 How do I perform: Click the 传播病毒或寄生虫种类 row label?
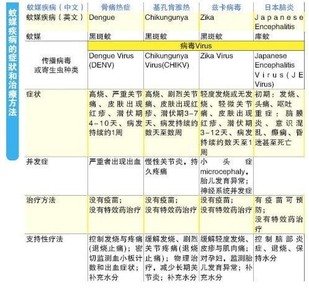pos(56,65)
